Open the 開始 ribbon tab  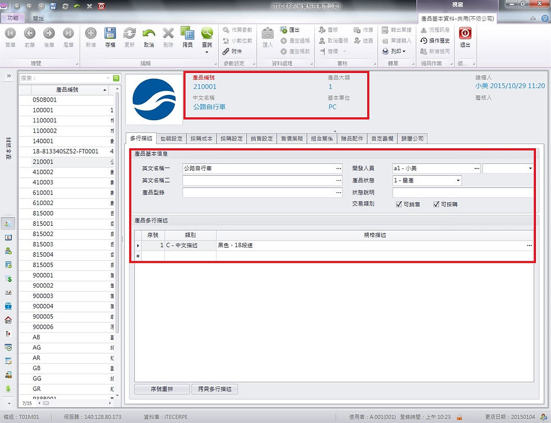click(38, 18)
